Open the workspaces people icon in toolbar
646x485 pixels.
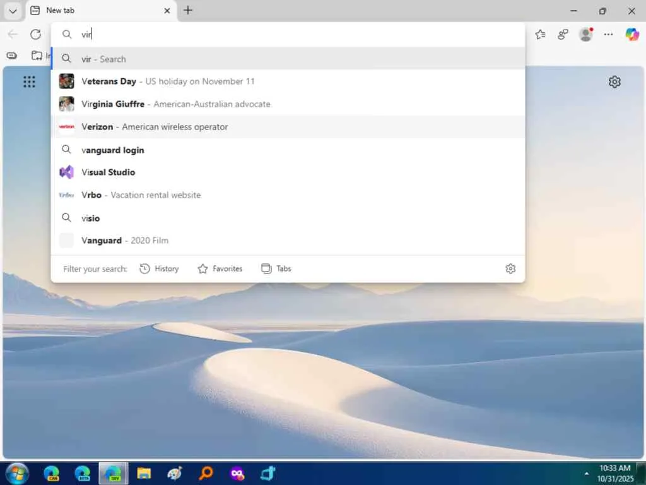tap(563, 34)
